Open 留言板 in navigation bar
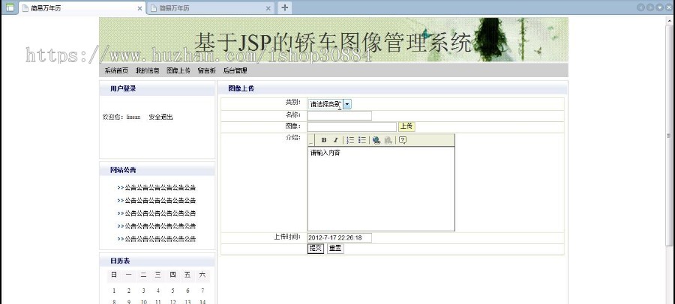Screen dimensions: 675x304 (207, 70)
